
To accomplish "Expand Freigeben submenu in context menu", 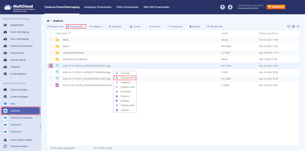I will 125,82.
